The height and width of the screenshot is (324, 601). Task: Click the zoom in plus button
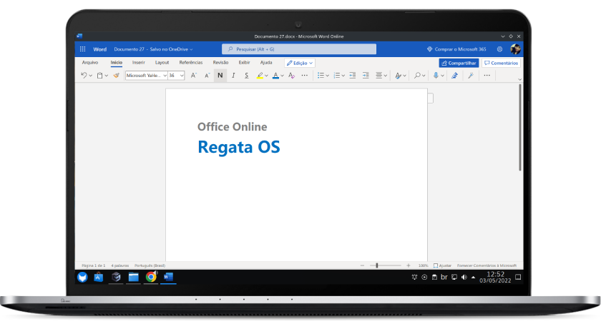click(409, 265)
